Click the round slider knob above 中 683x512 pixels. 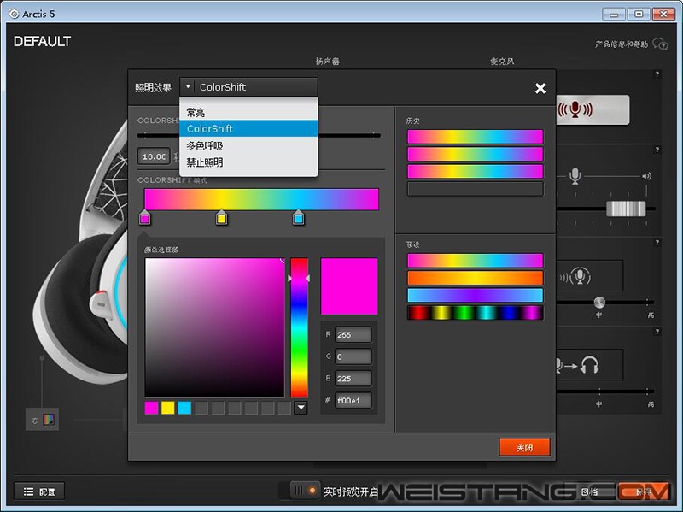point(599,303)
